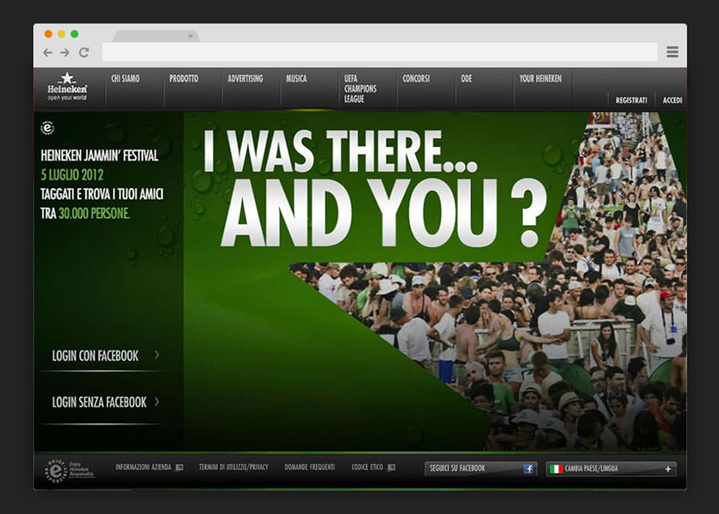Click the Heineken logo
The height and width of the screenshot is (514, 719).
click(x=67, y=86)
